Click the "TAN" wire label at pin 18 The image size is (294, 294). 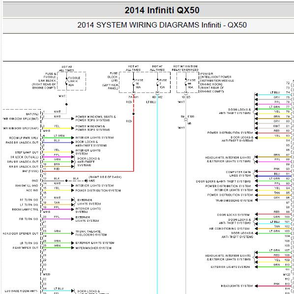pyautogui.click(x=57, y=203)
